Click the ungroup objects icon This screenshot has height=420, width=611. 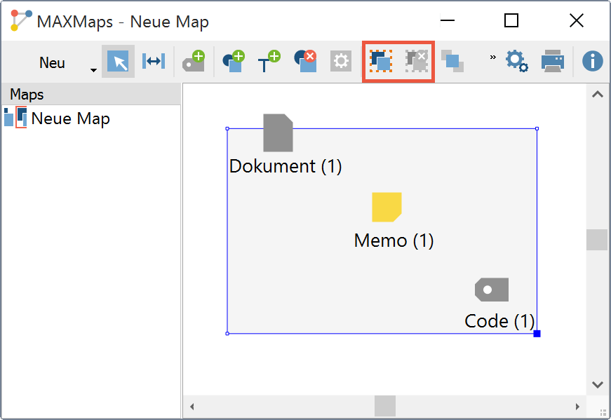click(x=417, y=62)
